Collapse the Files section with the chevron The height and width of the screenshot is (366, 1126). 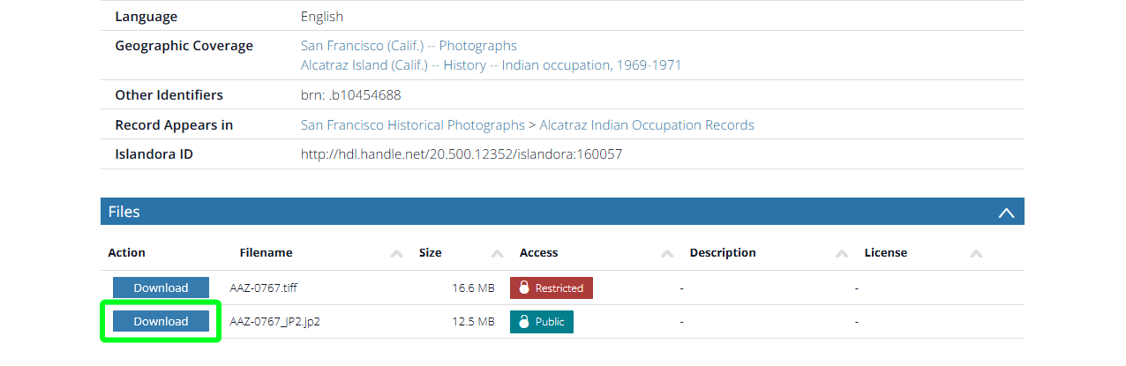tap(1005, 212)
